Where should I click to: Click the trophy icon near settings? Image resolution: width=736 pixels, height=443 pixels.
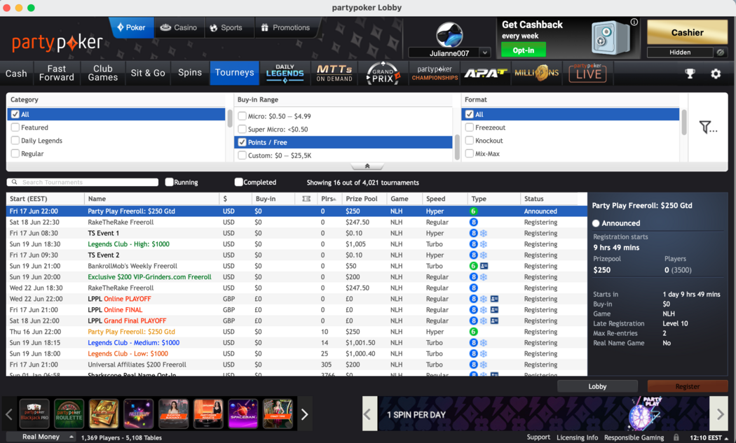690,73
